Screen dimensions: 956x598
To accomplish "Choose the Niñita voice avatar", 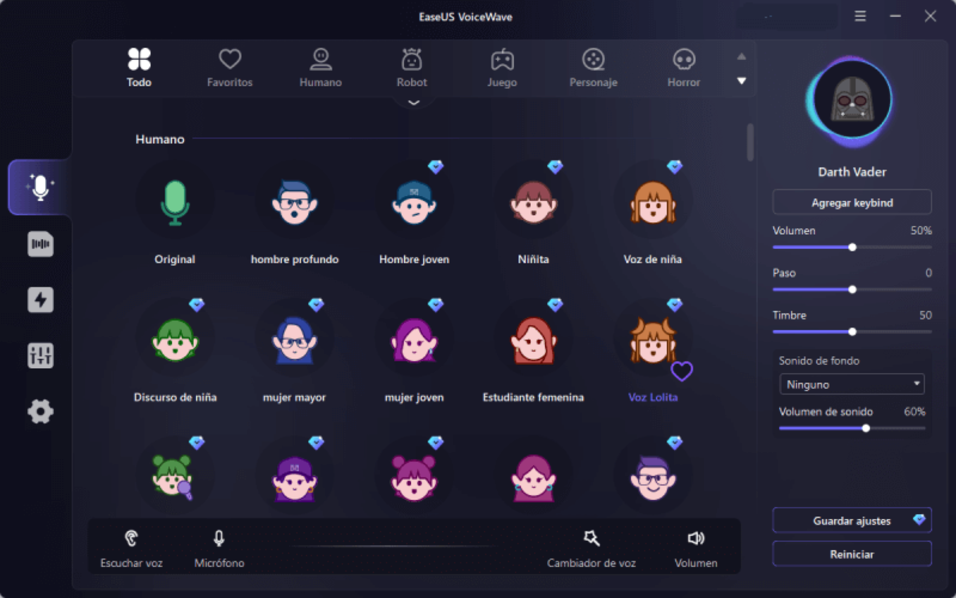I will point(533,203).
